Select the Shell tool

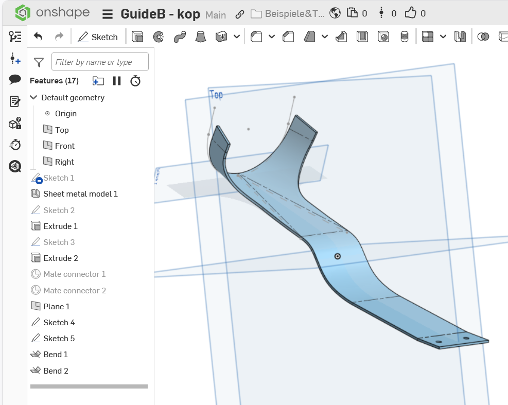tap(362, 37)
